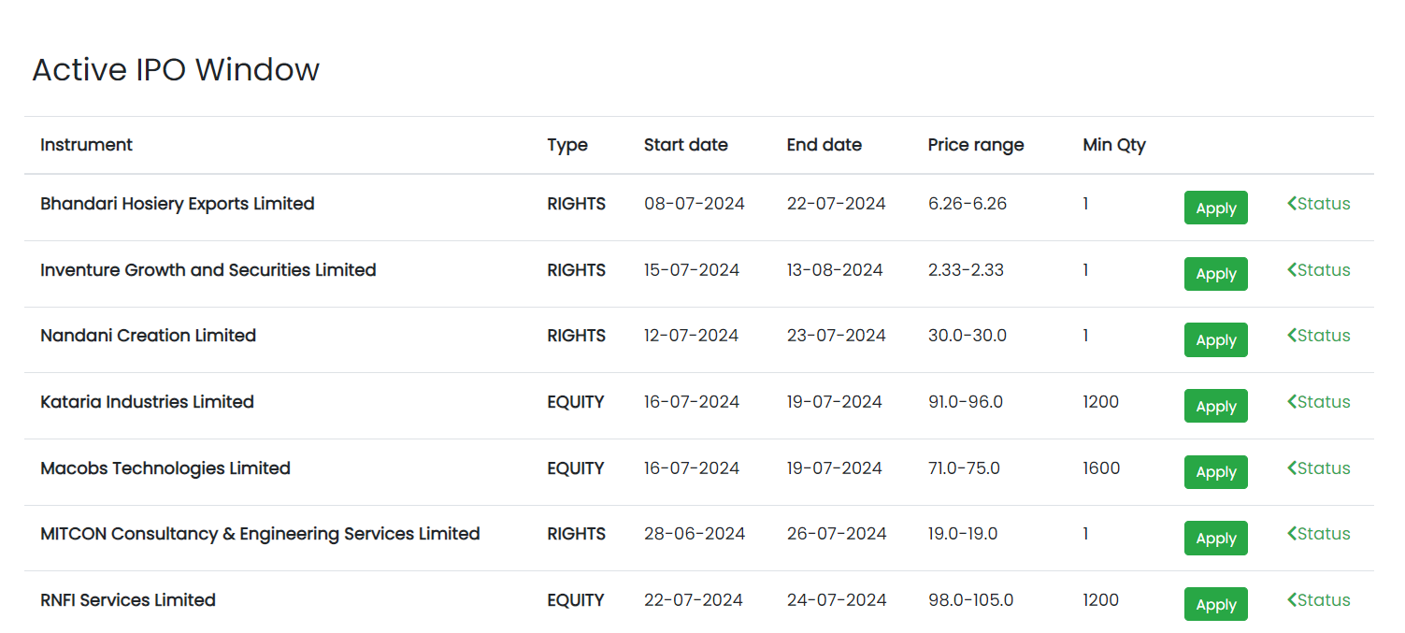This screenshot has width=1405, height=633.
Task: Click Apply for Nandani Creation Limited
Action: (x=1215, y=340)
